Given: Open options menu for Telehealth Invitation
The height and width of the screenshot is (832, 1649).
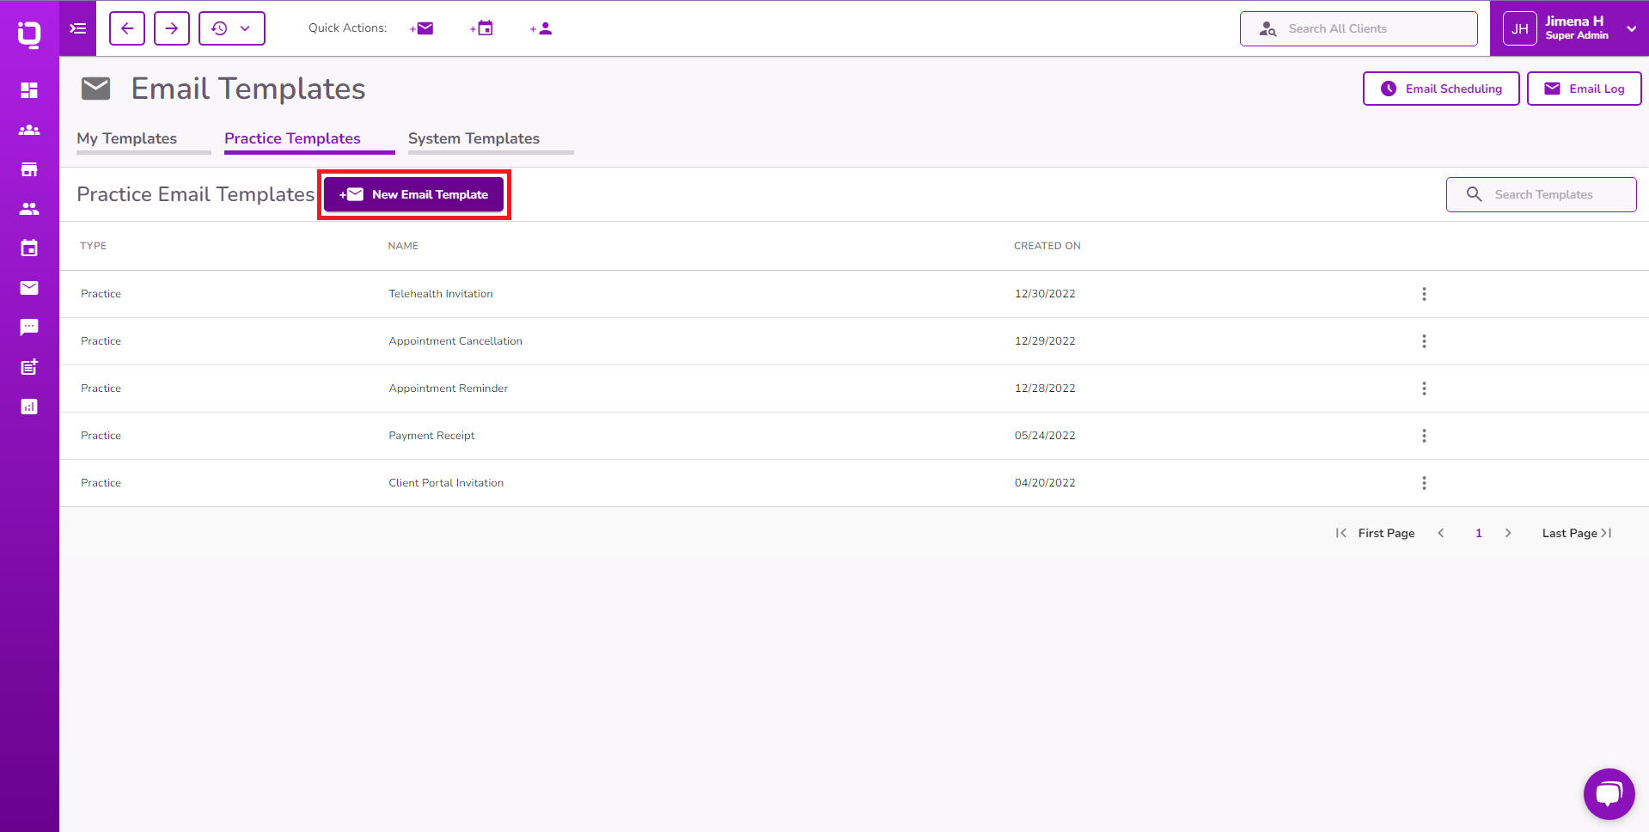Looking at the screenshot, I should (1424, 294).
